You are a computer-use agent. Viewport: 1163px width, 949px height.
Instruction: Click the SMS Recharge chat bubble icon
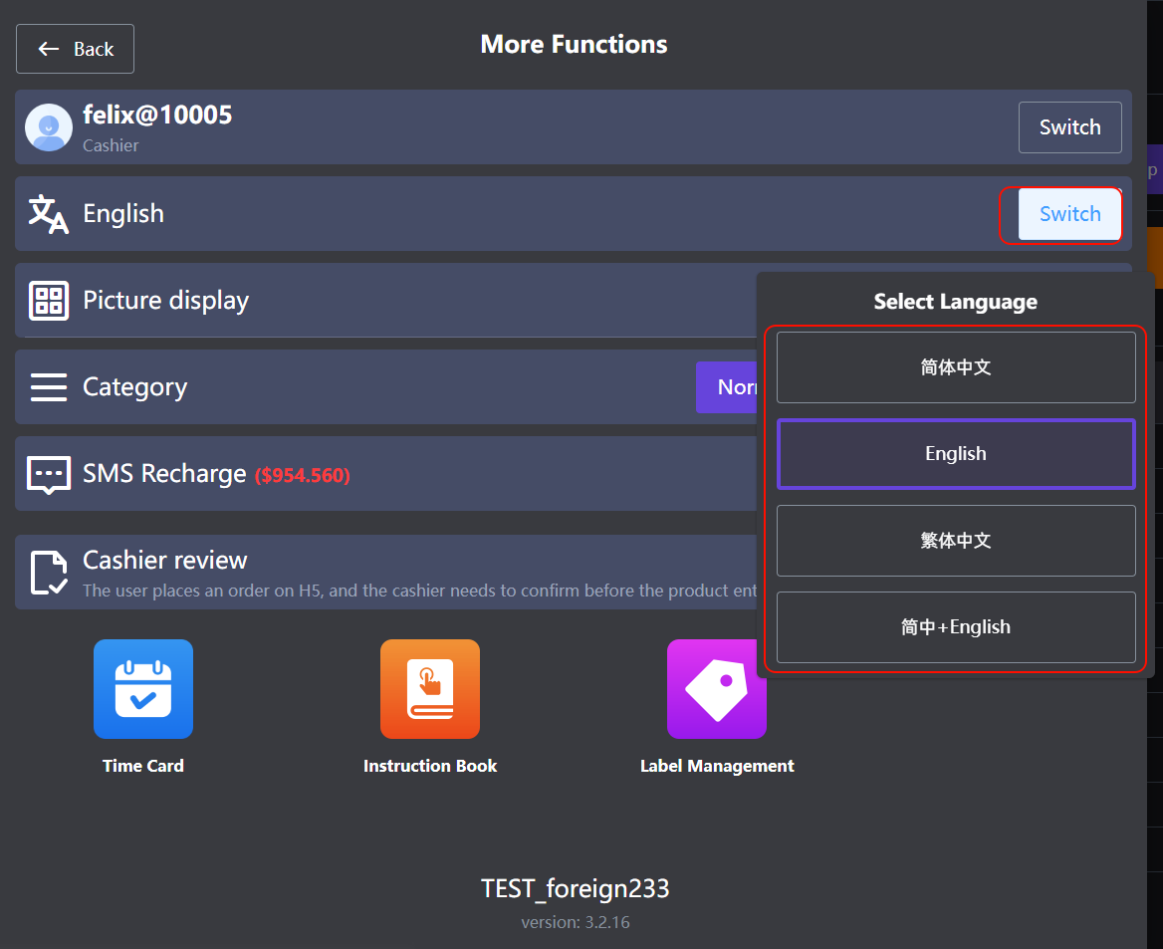point(49,474)
